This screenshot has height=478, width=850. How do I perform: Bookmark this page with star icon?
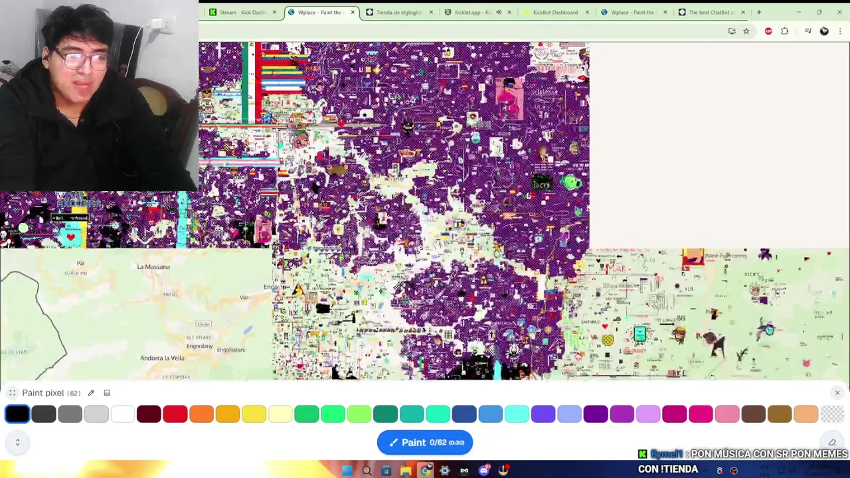(746, 31)
